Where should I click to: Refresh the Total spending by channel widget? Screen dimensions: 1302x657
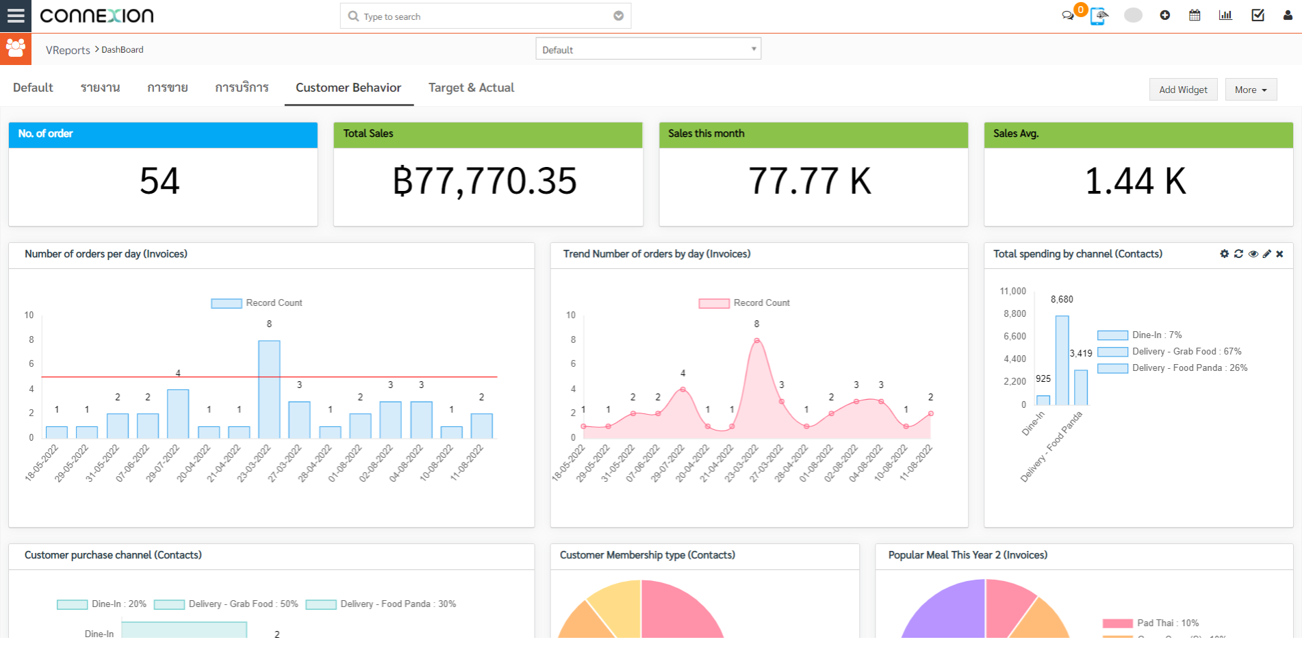point(1238,254)
